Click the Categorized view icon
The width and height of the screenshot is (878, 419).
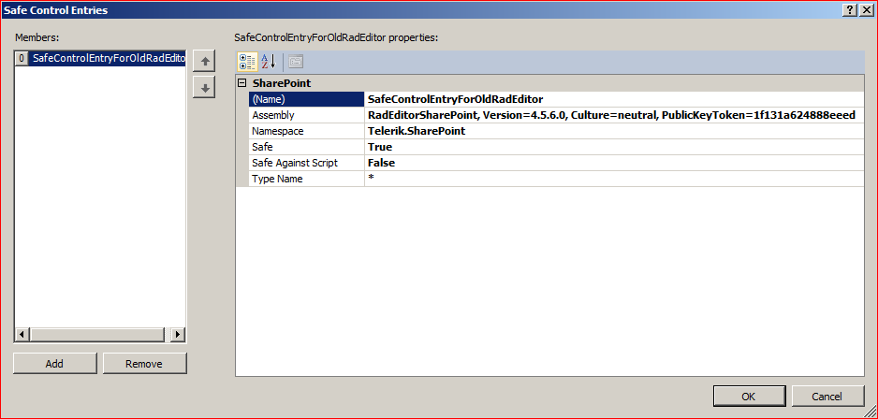247,63
